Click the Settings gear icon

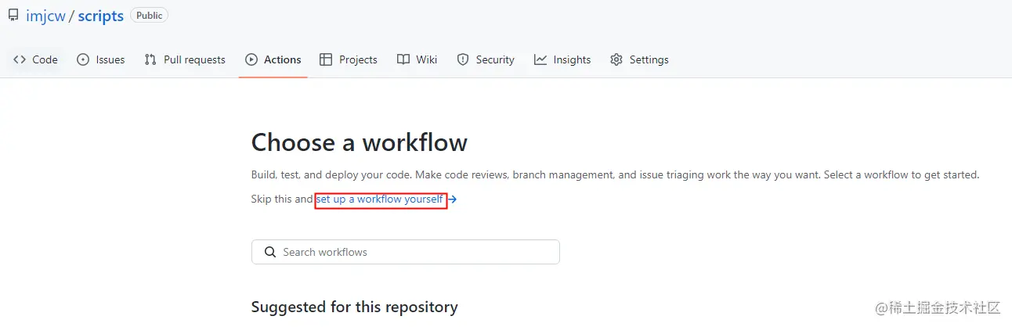(x=616, y=59)
